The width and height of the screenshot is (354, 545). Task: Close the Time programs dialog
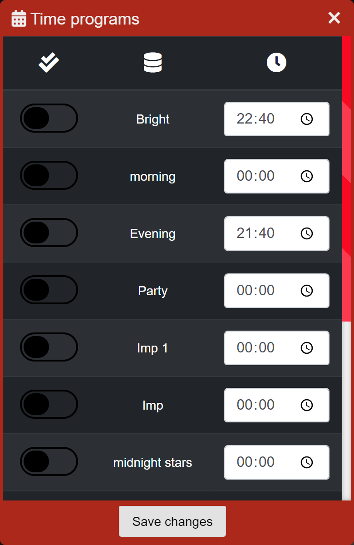[x=334, y=18]
